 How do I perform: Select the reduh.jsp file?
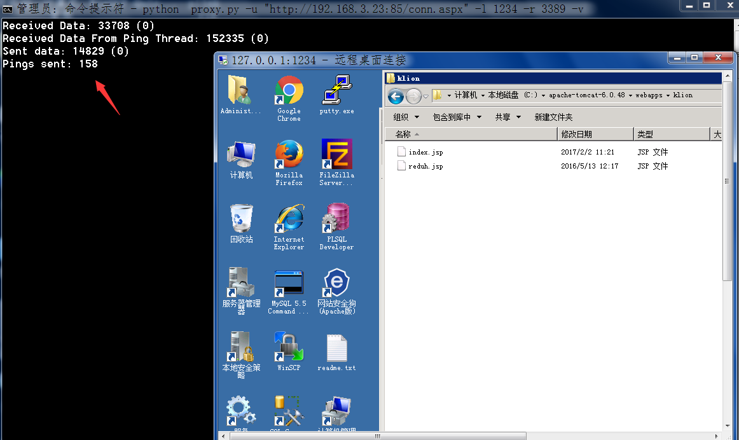pyautogui.click(x=425, y=166)
